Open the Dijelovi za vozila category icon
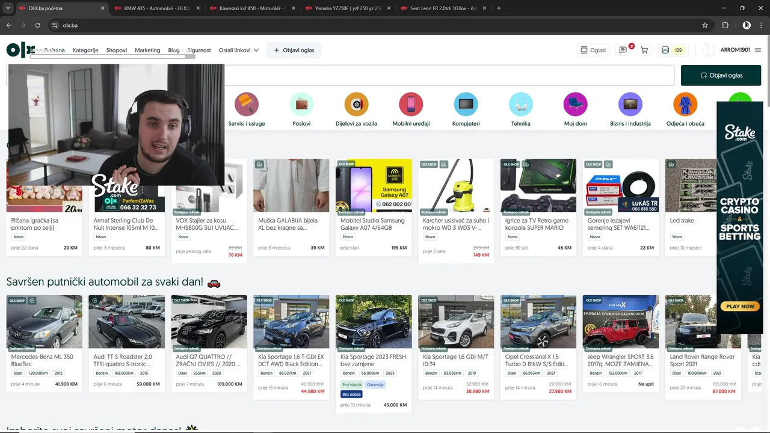Screen dimensions: 770x433 coord(356,105)
